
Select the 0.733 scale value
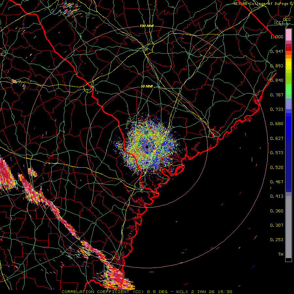tap(277, 109)
